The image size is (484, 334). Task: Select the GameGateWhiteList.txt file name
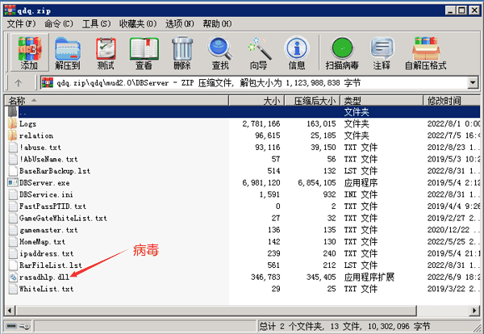tap(63, 219)
